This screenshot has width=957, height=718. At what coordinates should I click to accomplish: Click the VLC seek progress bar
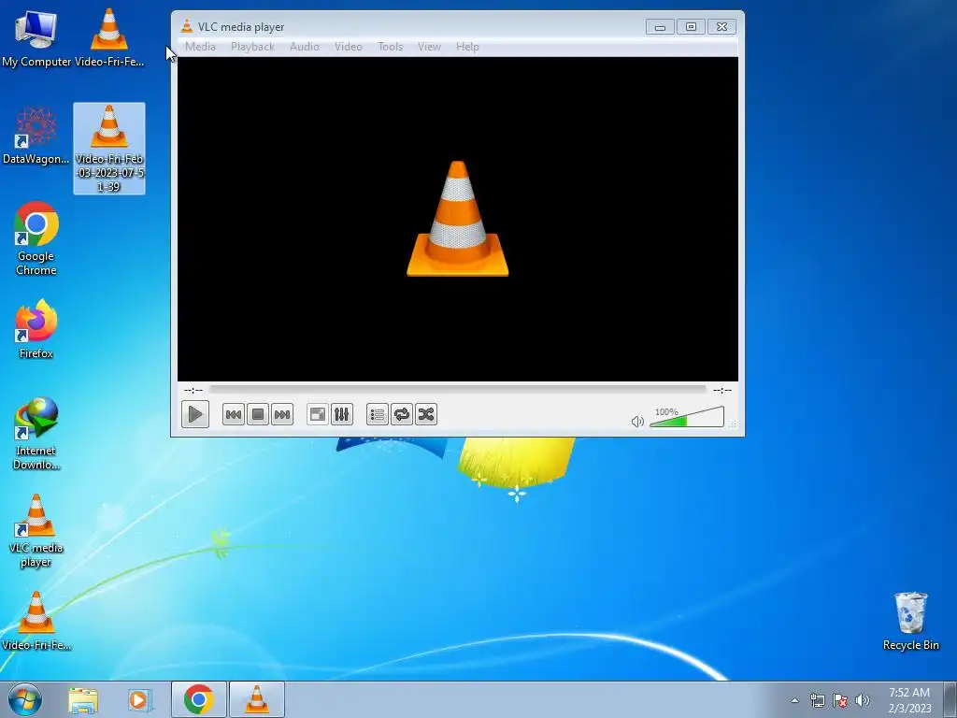[457, 390]
